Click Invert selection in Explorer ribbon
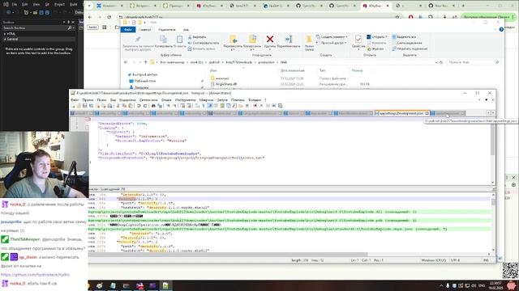The width and height of the screenshot is (519, 291). point(410,48)
